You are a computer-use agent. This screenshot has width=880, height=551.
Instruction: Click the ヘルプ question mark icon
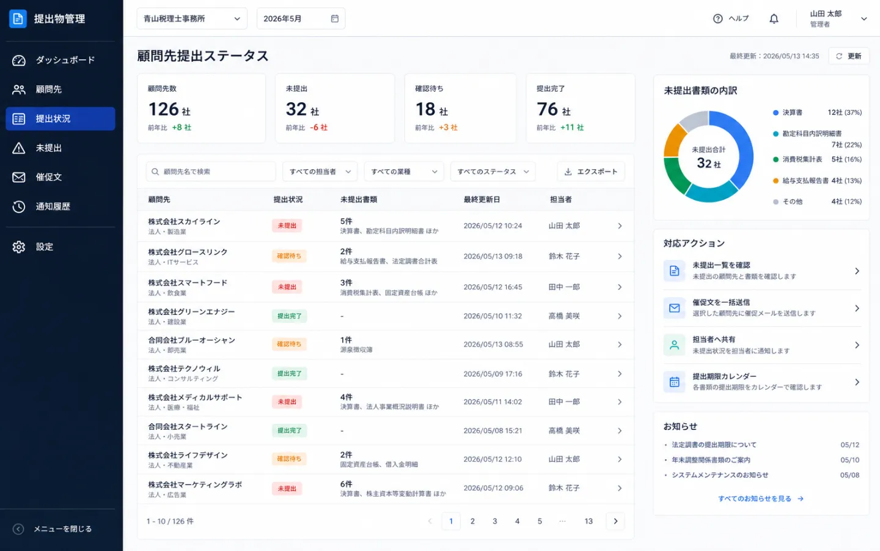click(x=718, y=18)
